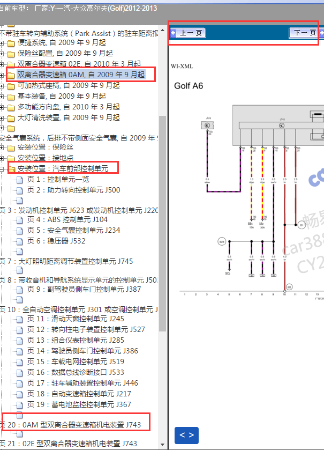
Task: Select 不带驻车转向辅助系统 (Park Assist) entry
Action: (x=79, y=34)
